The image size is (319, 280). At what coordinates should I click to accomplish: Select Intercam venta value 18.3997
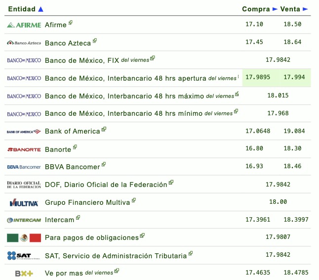click(296, 220)
